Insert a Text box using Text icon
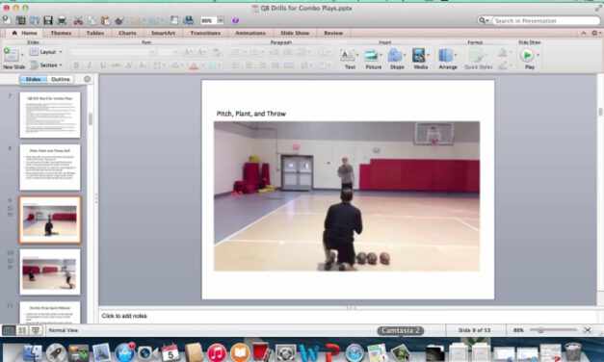The height and width of the screenshot is (362, 604). point(348,56)
